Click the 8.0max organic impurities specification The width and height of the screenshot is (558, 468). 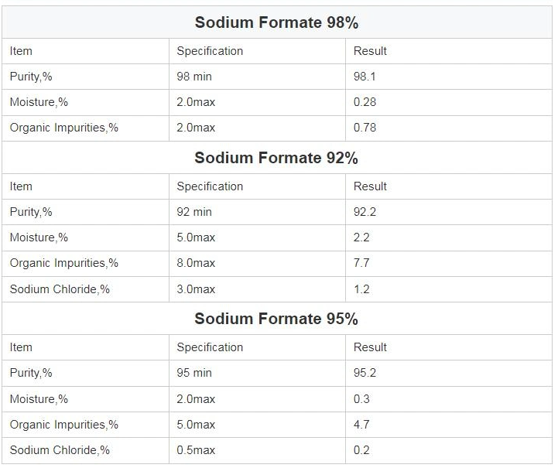[196, 263]
